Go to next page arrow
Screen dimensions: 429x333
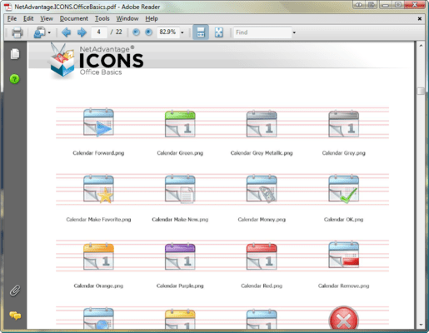[82, 32]
